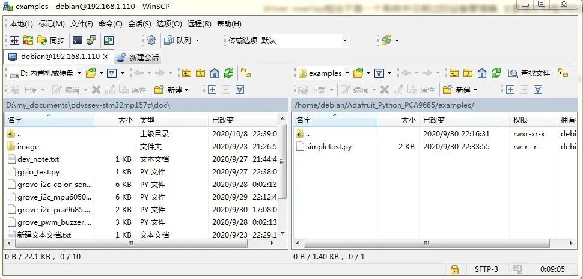Image resolution: width=583 pixels, height=279 pixels.
Task: Click the local panel 新建 button
Action: point(171,90)
